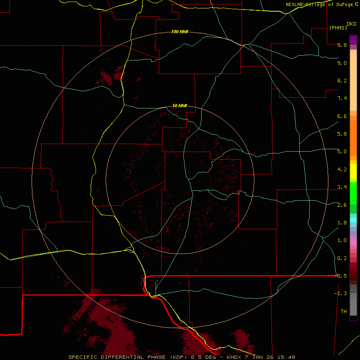Click the -1.3 scale value
360x360 pixels.
(340, 294)
